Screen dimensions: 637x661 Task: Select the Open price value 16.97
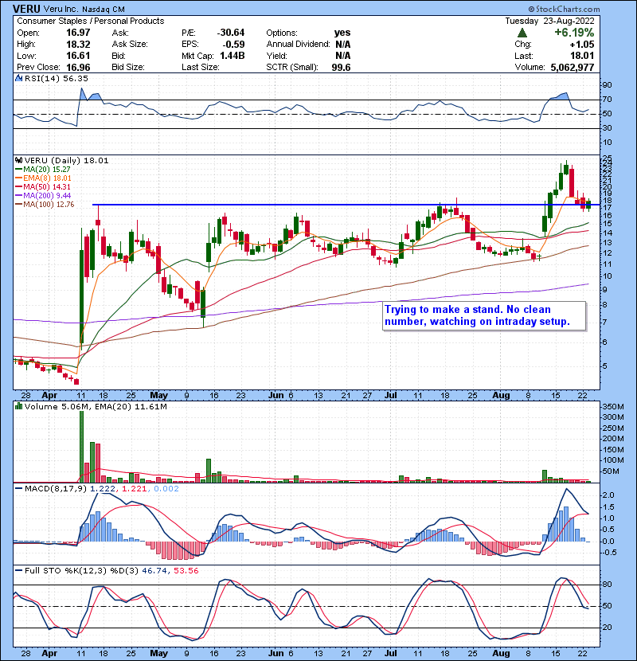[78, 33]
